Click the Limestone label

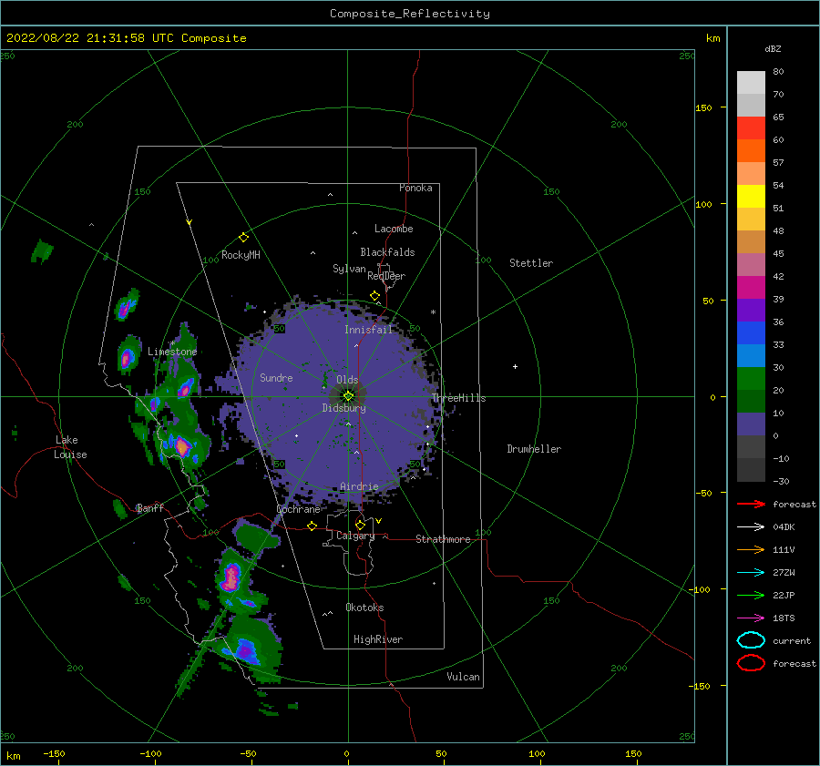[x=172, y=352]
